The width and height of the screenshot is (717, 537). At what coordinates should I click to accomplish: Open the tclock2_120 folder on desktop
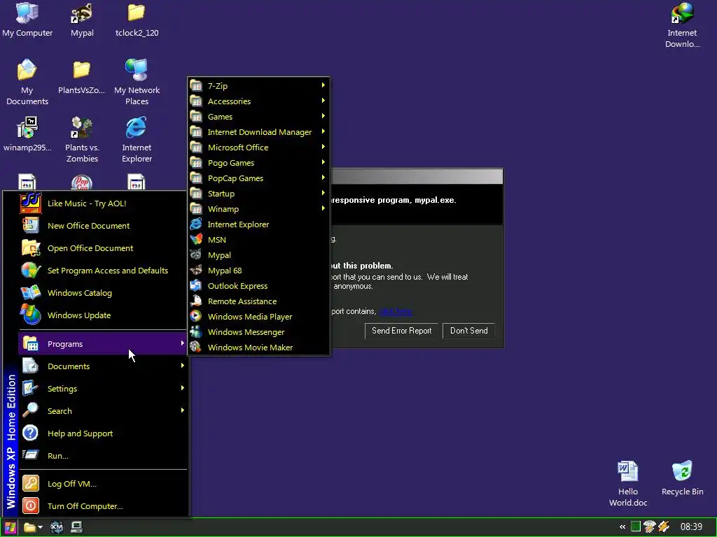[137, 20]
